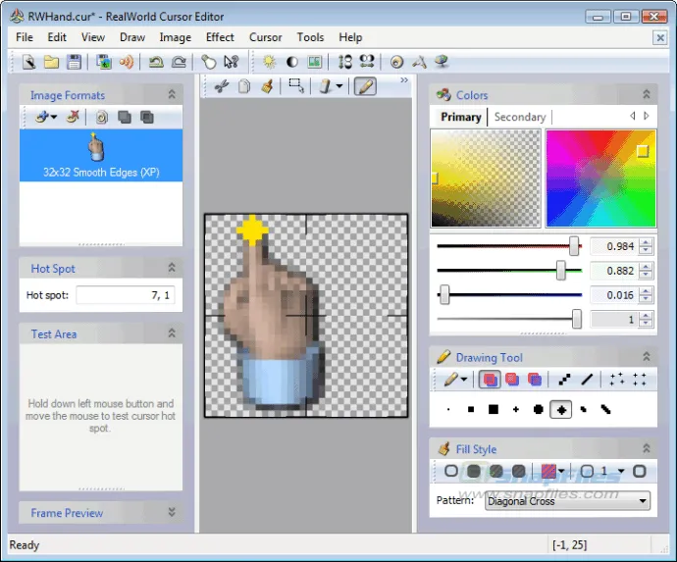Screen dimensions: 677x562
Task: Switch to the Primary color tab
Action: pyautogui.click(x=461, y=117)
